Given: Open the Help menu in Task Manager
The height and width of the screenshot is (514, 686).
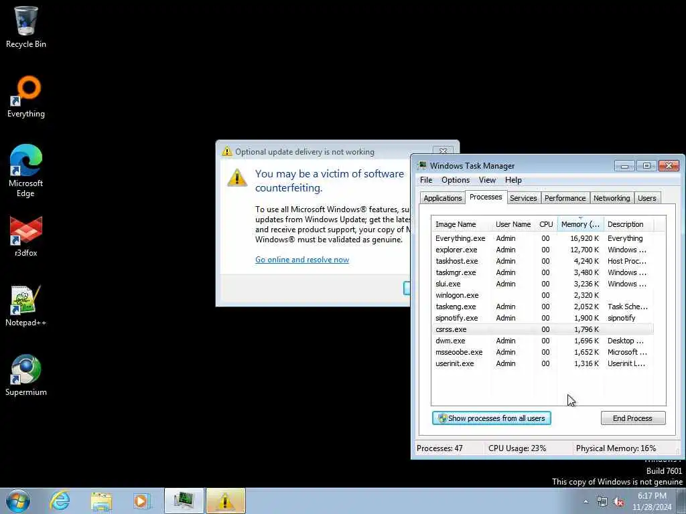Looking at the screenshot, I should [x=513, y=180].
